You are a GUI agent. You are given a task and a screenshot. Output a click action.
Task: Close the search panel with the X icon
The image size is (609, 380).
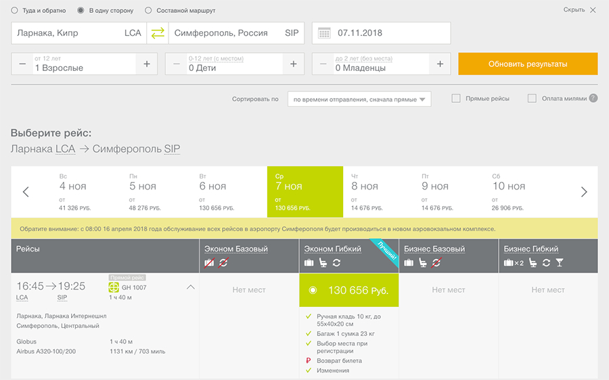[593, 10]
